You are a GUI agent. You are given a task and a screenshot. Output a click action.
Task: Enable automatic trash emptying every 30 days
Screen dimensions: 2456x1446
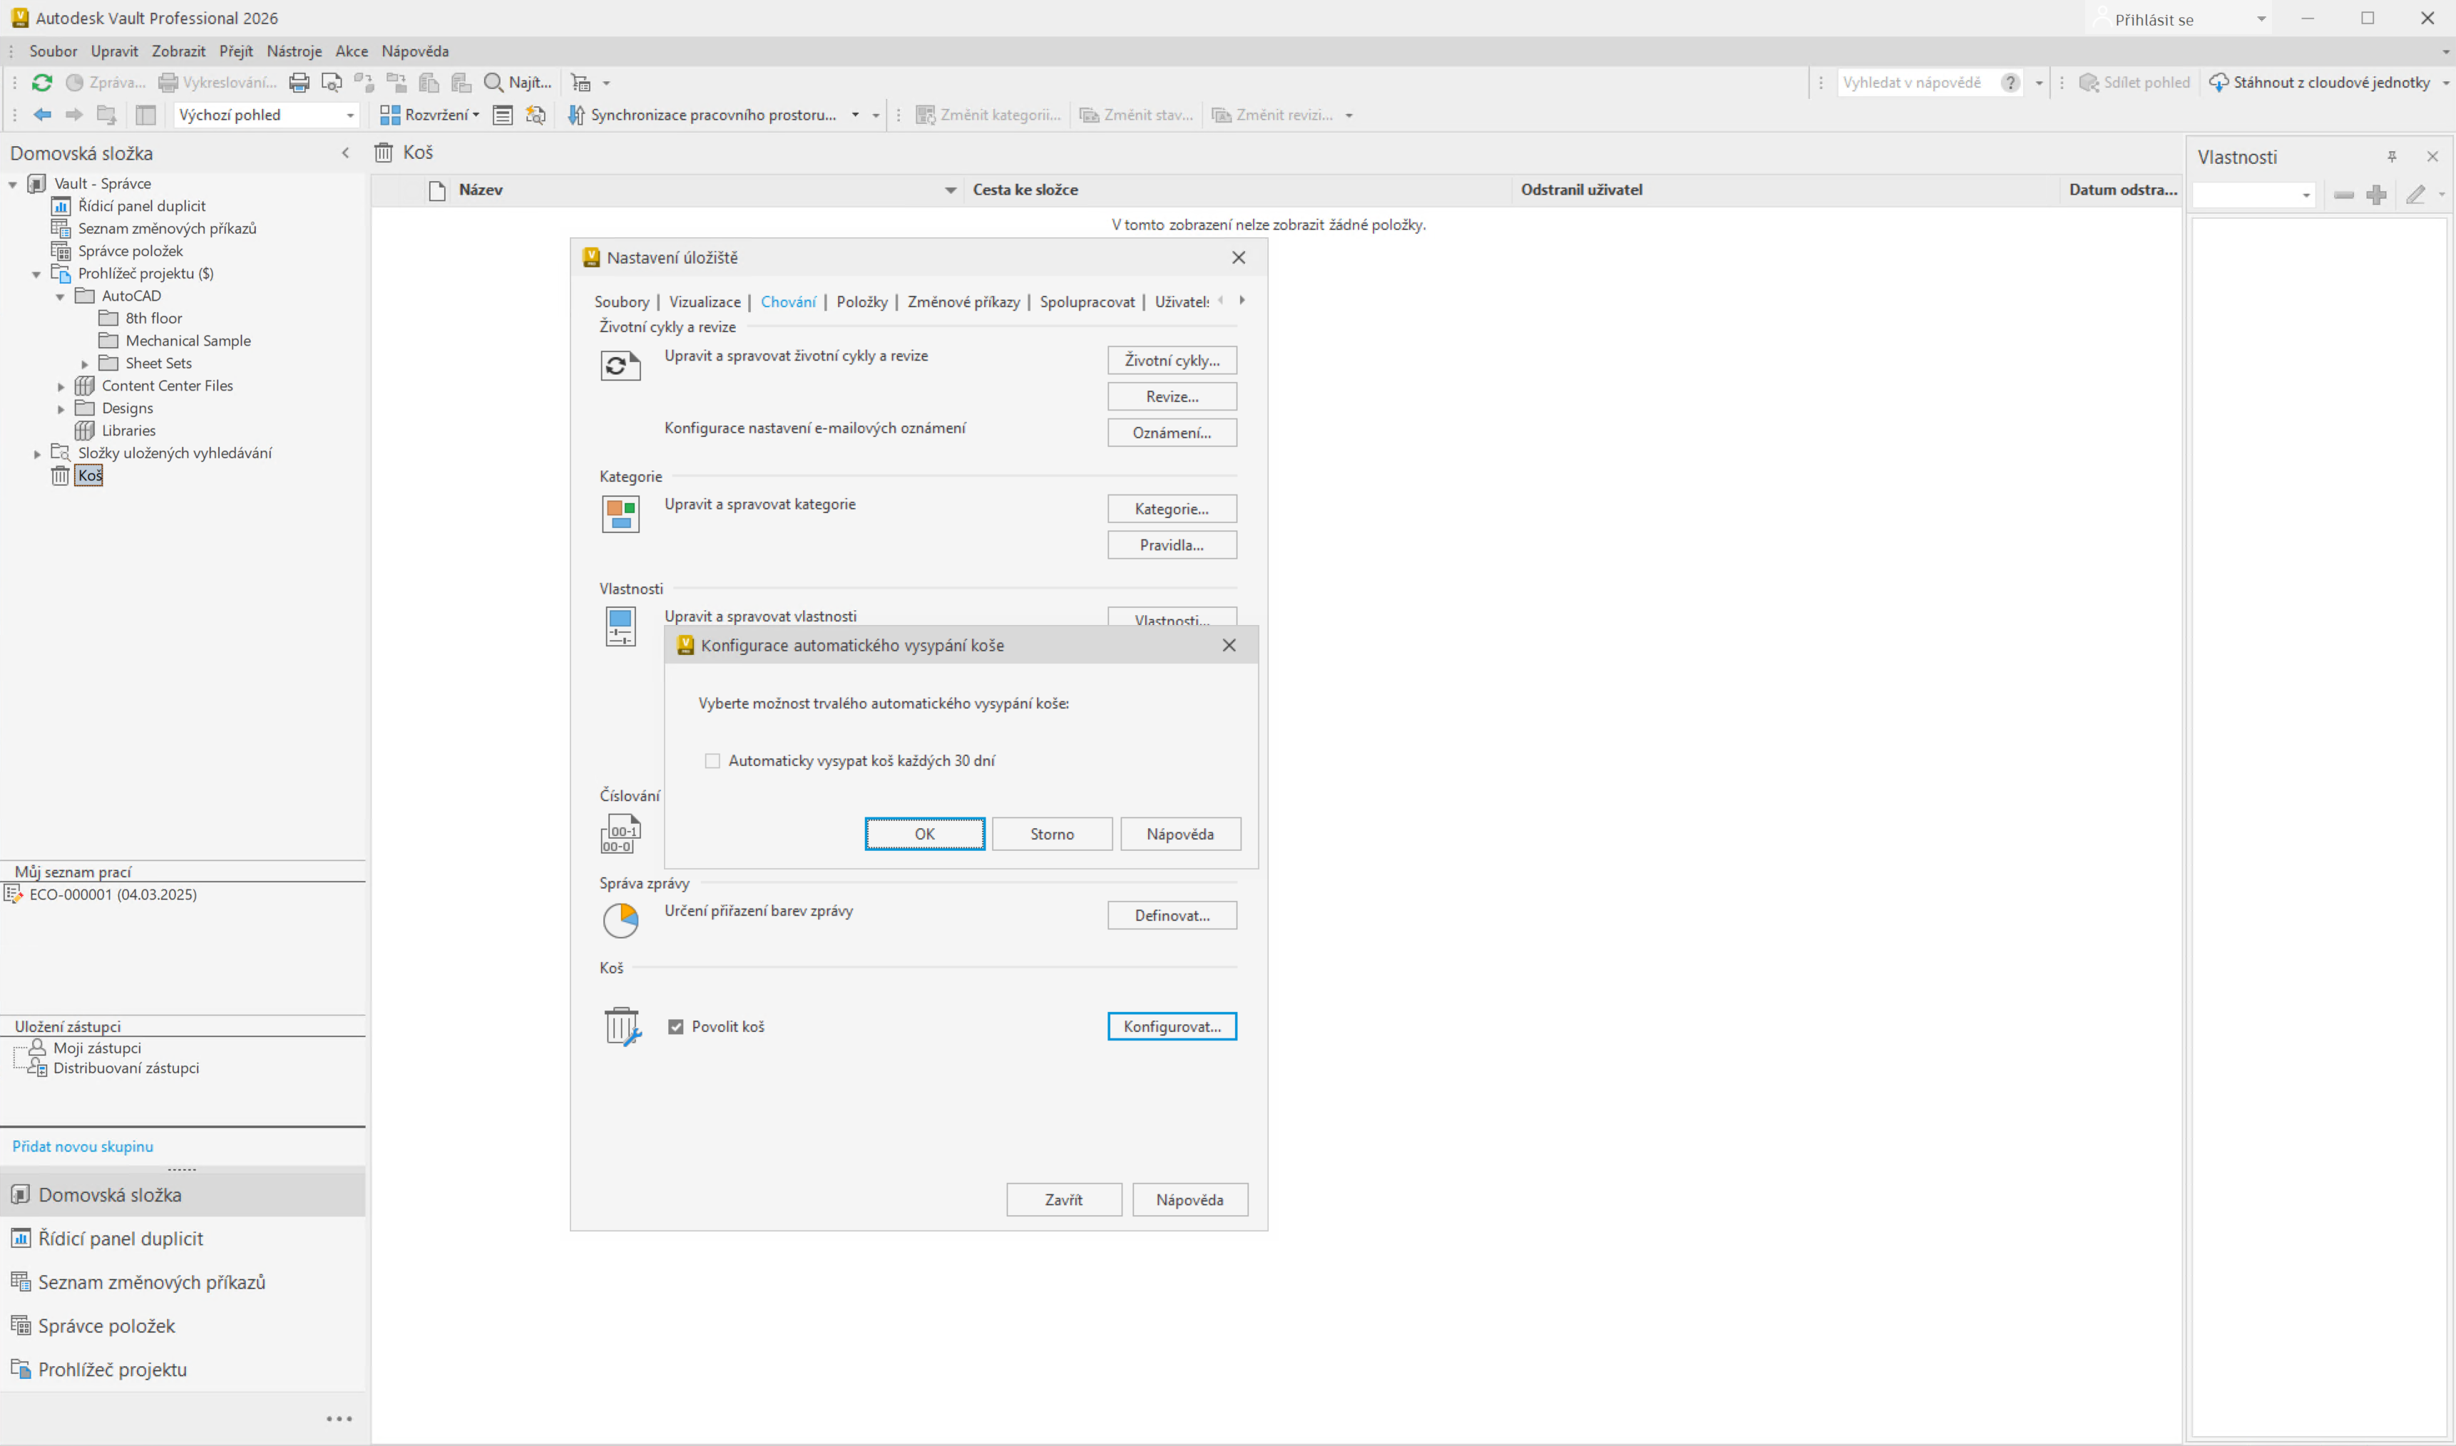pyautogui.click(x=712, y=761)
